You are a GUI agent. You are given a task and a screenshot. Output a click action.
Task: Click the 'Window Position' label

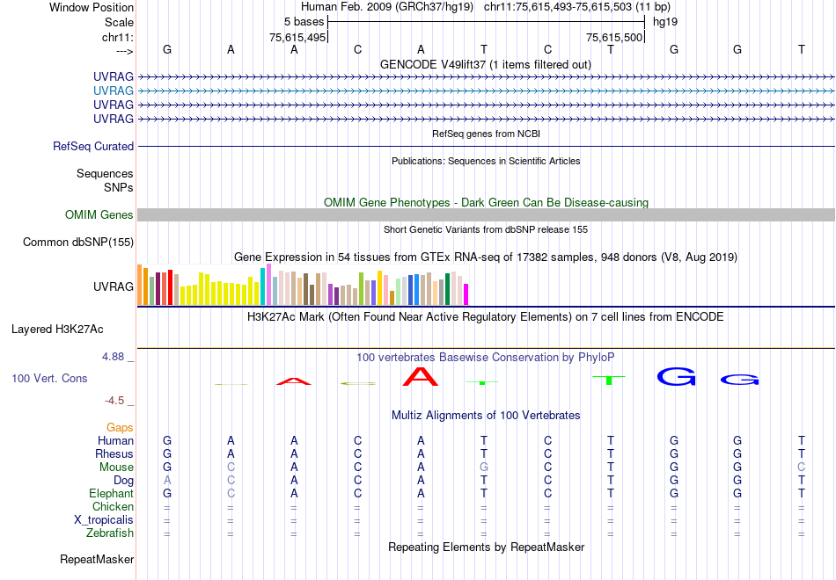92,7
